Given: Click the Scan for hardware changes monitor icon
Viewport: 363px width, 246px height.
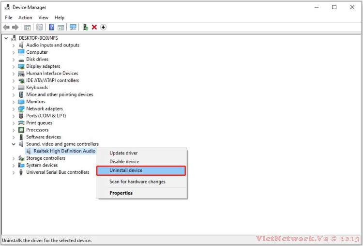Looking at the screenshot, I should coord(73,27).
